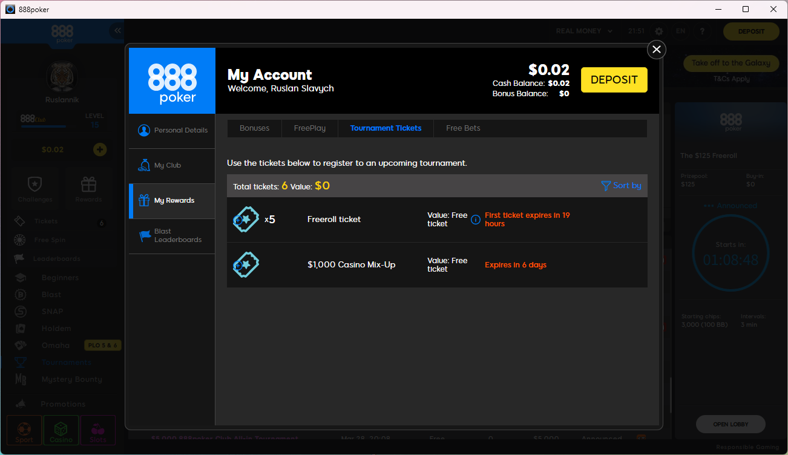
Task: Open Challenges in the sidebar
Action: click(x=35, y=189)
